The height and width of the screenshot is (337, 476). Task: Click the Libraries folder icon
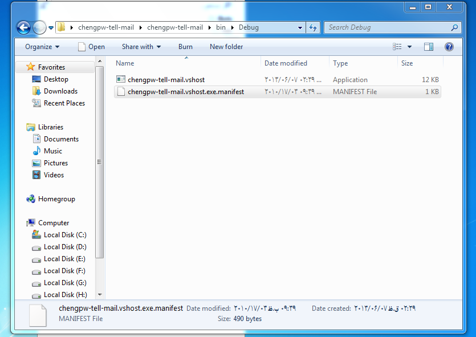tap(31, 127)
